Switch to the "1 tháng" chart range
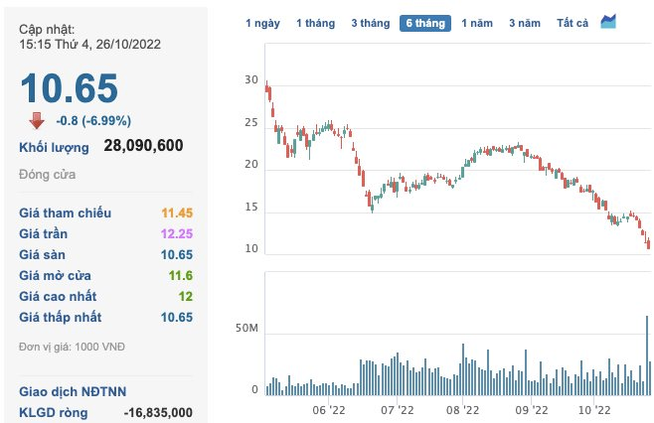 click(x=315, y=23)
